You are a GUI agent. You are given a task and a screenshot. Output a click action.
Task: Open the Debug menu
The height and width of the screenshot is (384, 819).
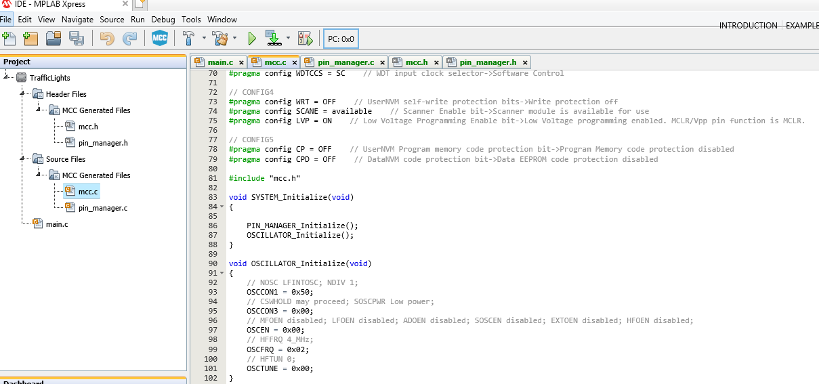pos(163,20)
